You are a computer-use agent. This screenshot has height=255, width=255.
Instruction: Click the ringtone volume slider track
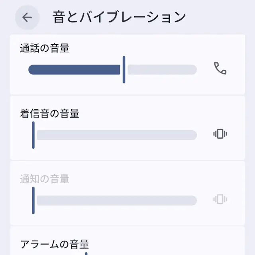[116, 135]
